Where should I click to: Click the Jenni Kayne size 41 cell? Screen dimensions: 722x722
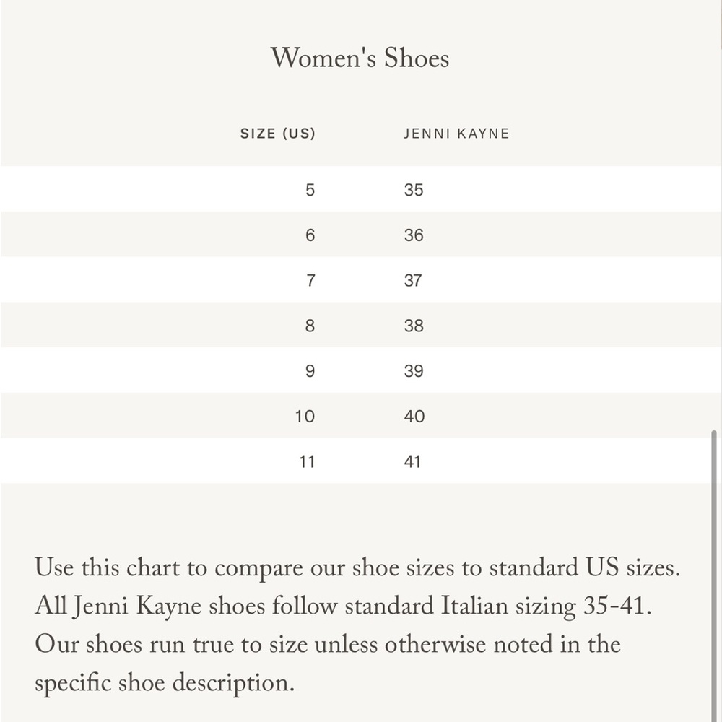pos(412,461)
